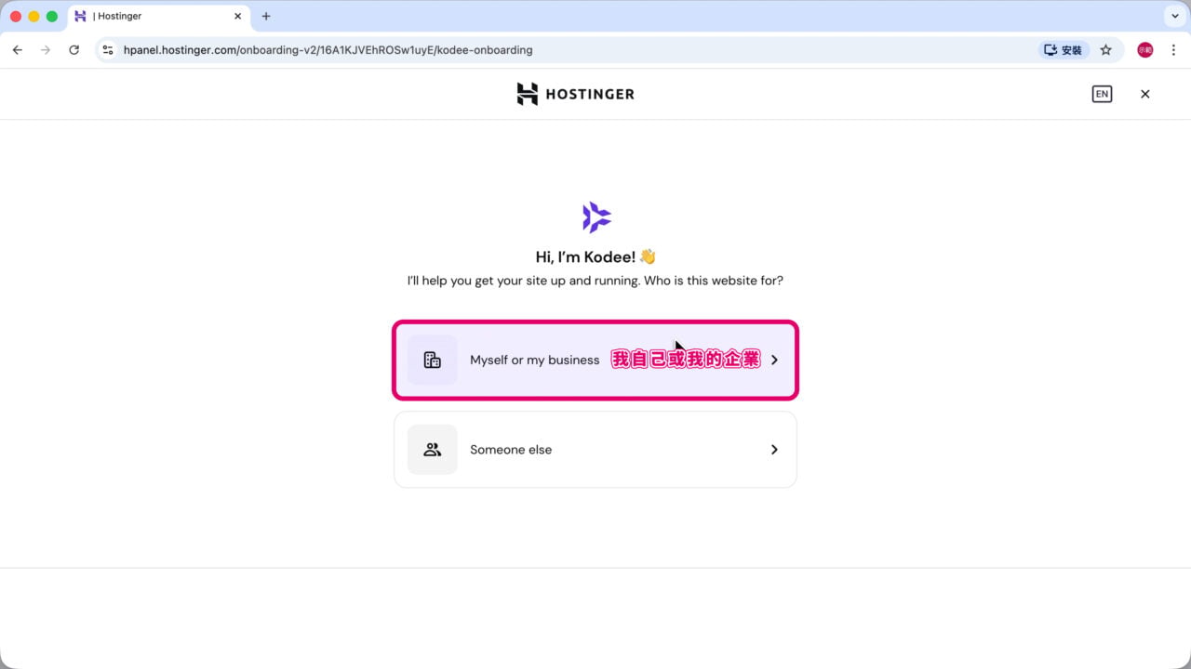Close the Kodee onboarding page
This screenshot has height=669, width=1191.
(1145, 94)
